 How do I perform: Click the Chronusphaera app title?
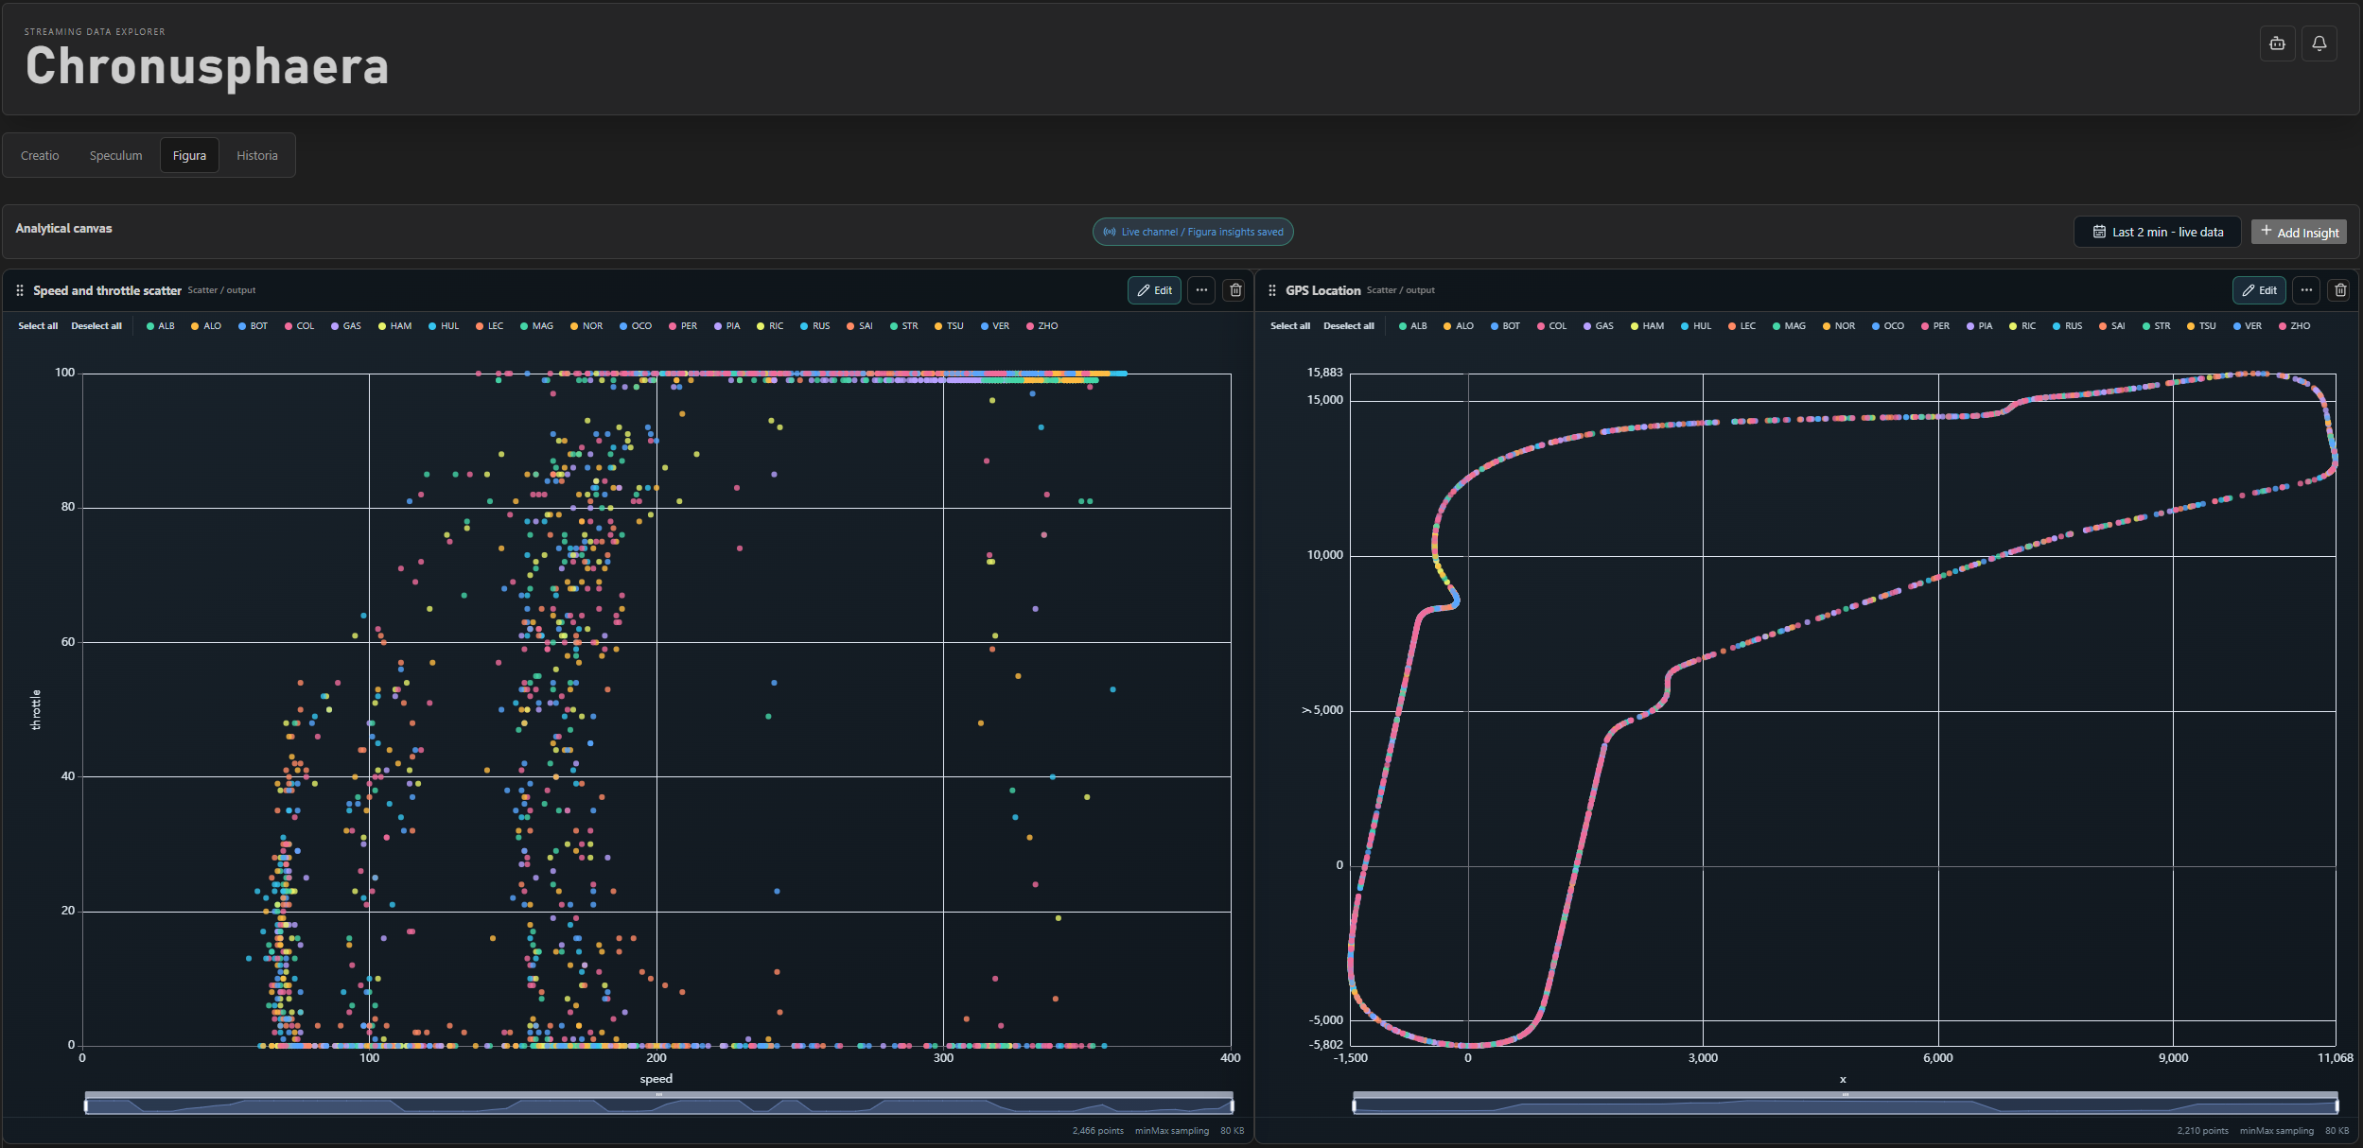pyautogui.click(x=207, y=66)
